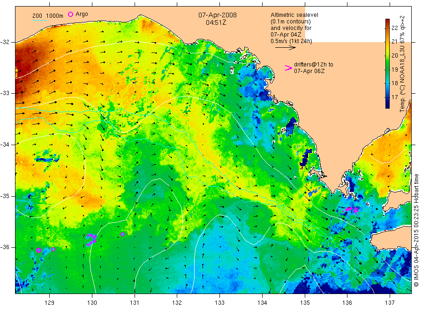Click the 132 longitude axis label
Screen dimensions: 422x309
pos(177,303)
